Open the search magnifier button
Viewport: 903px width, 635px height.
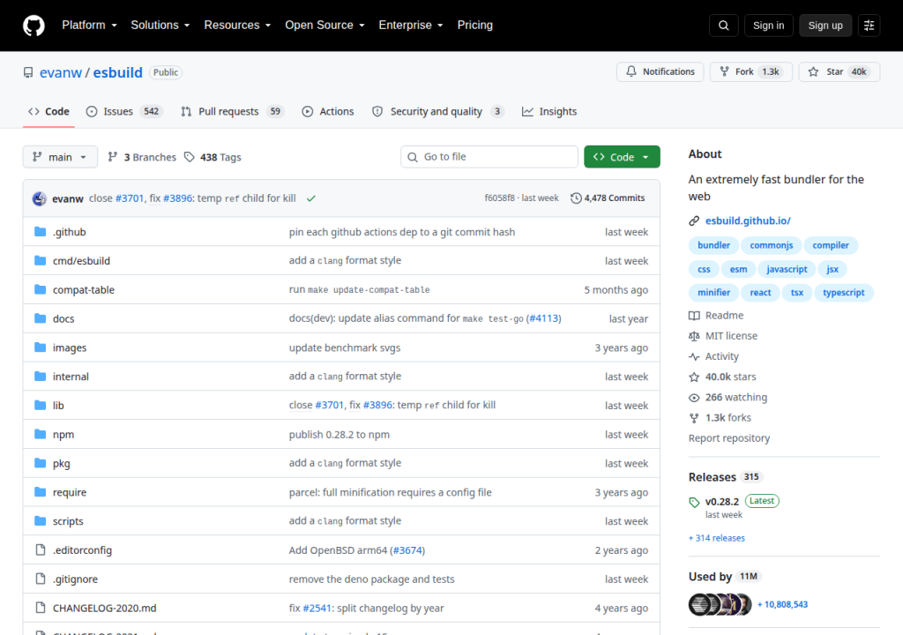(x=723, y=26)
